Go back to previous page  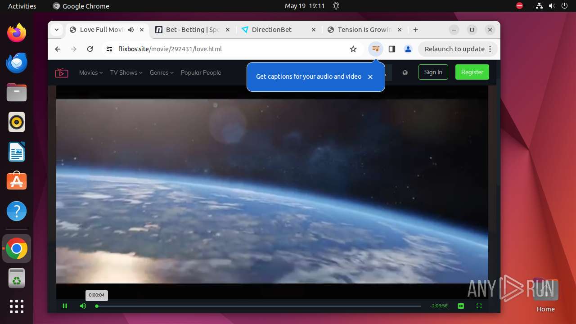click(58, 49)
